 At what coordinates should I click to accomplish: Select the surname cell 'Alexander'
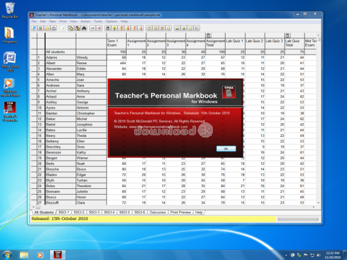pos(60,69)
